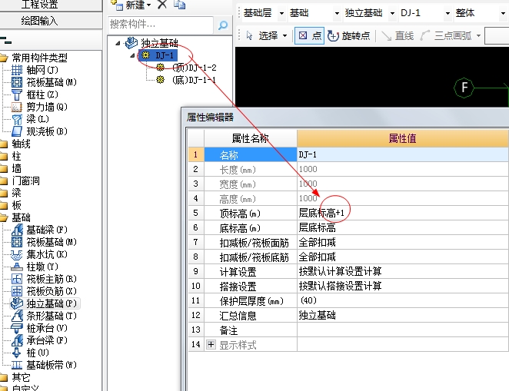Image resolution: width=509 pixels, height=391 pixels.
Task: Focus the 搜索构件 search field
Action: [161, 25]
